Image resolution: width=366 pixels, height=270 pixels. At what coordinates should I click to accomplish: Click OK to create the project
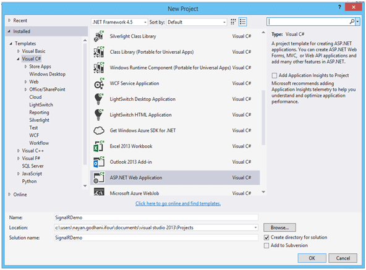pyautogui.click(x=312, y=258)
